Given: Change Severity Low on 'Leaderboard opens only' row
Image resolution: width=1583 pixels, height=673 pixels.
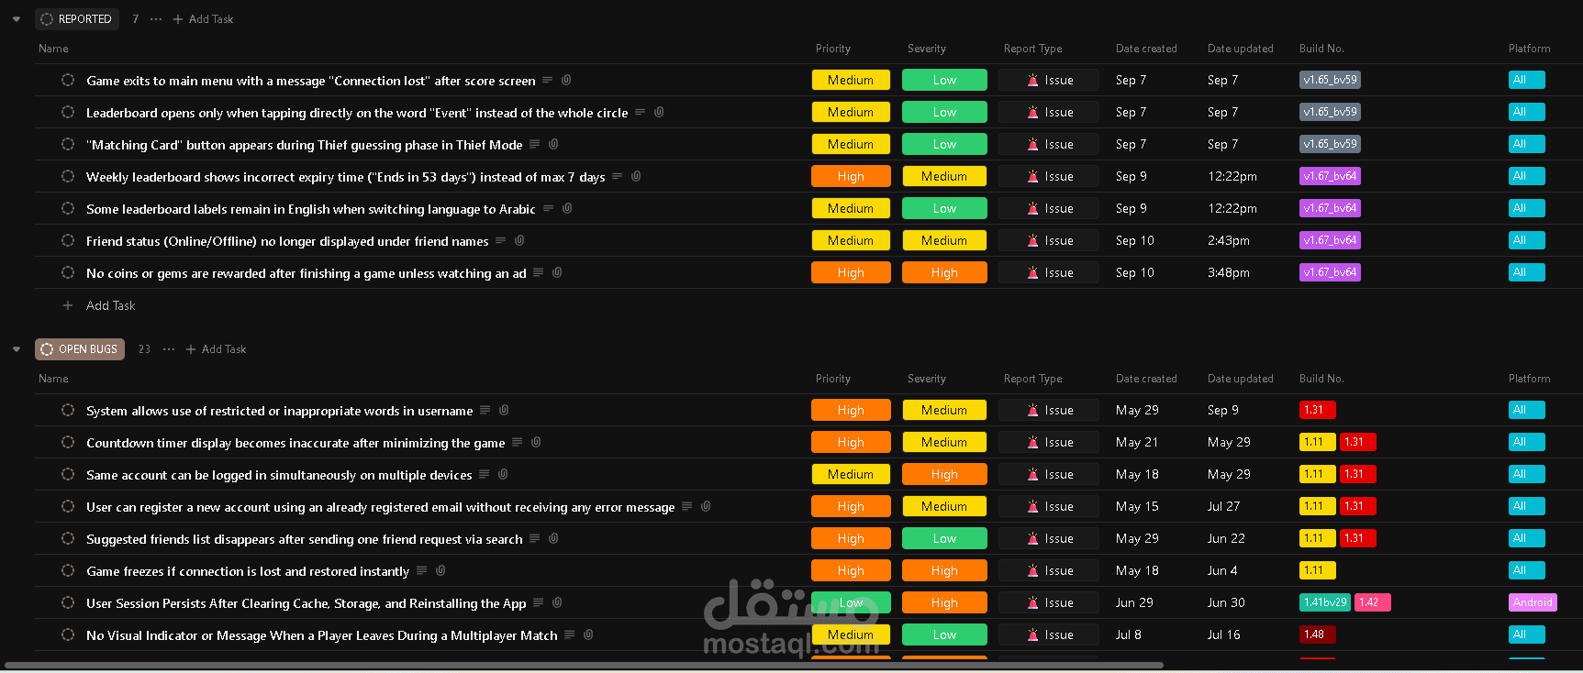Looking at the screenshot, I should tap(944, 112).
